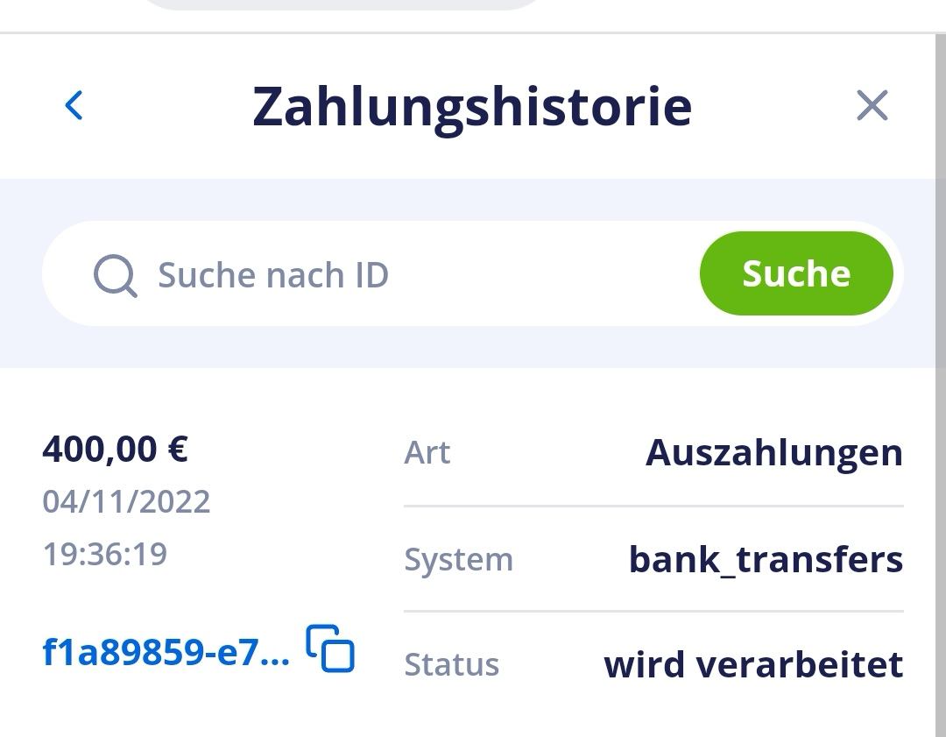Click the Status row label

pyautogui.click(x=451, y=664)
